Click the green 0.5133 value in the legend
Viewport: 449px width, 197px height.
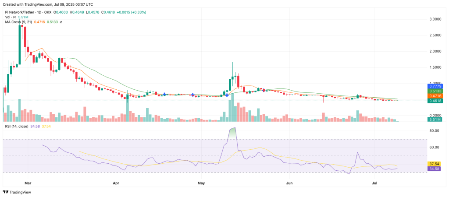pyautogui.click(x=53, y=22)
